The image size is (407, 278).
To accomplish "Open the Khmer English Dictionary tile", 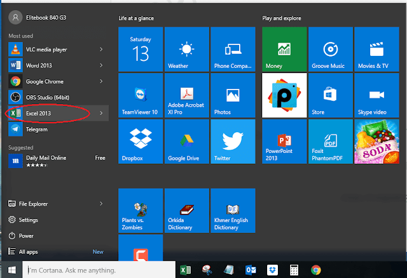I will click(x=233, y=210).
